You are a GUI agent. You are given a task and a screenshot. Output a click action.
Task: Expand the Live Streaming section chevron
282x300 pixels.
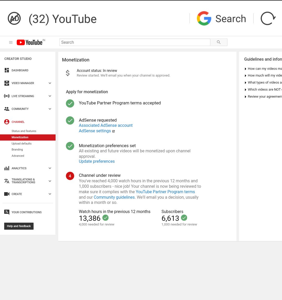[50, 96]
